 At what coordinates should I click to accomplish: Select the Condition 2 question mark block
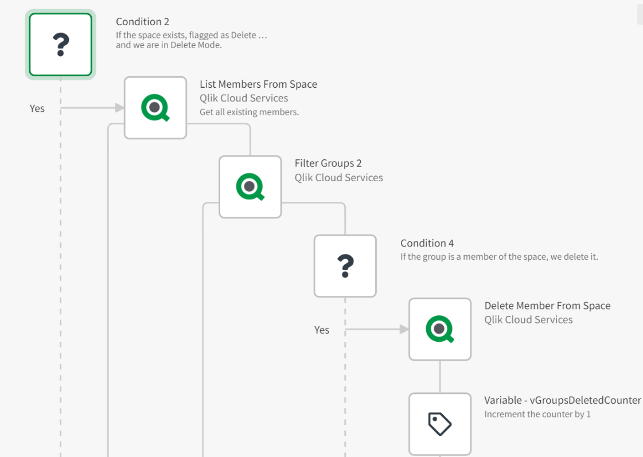click(60, 45)
